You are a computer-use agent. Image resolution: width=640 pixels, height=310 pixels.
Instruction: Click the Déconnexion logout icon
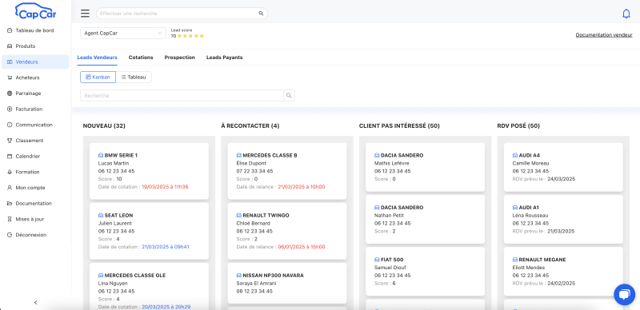(x=10, y=235)
